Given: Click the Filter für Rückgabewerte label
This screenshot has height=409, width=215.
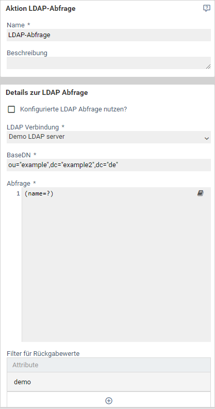Looking at the screenshot, I should point(43,354).
